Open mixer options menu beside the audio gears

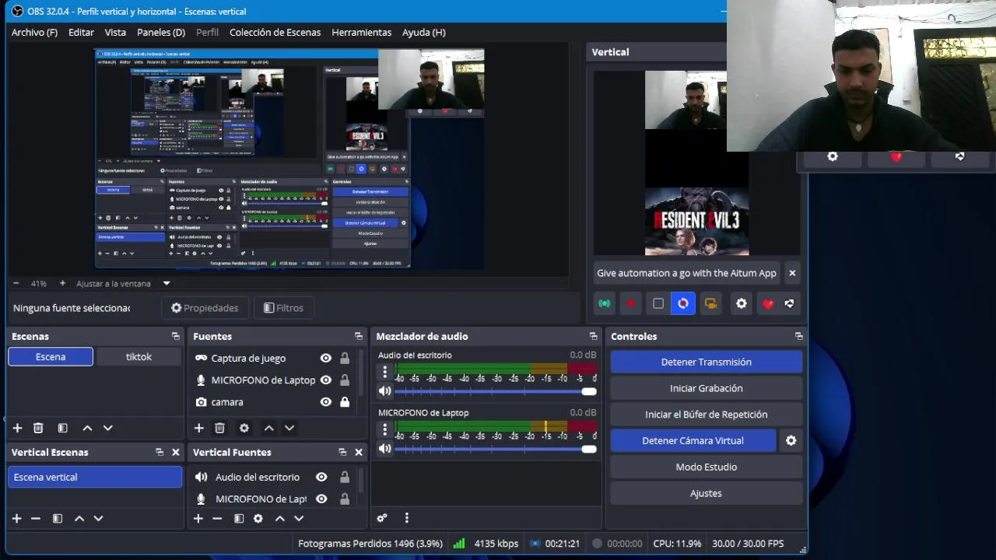click(406, 518)
